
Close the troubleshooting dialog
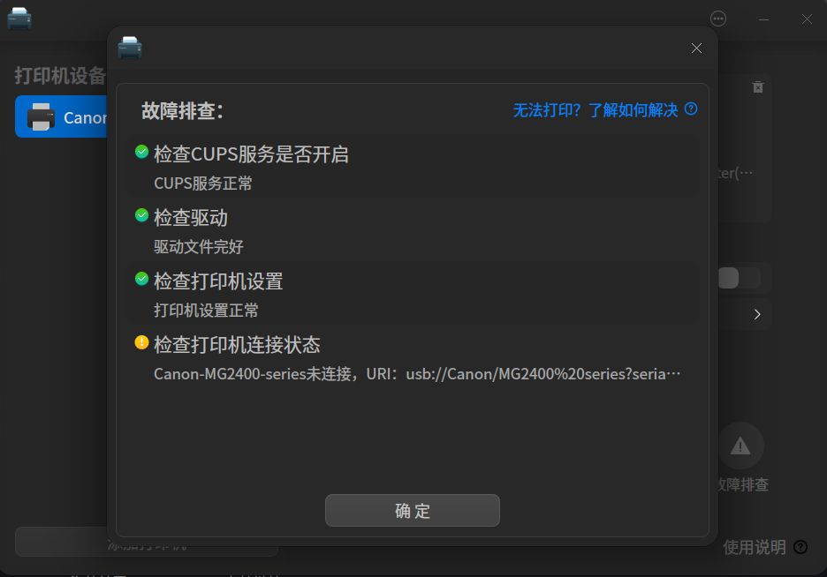tap(697, 49)
